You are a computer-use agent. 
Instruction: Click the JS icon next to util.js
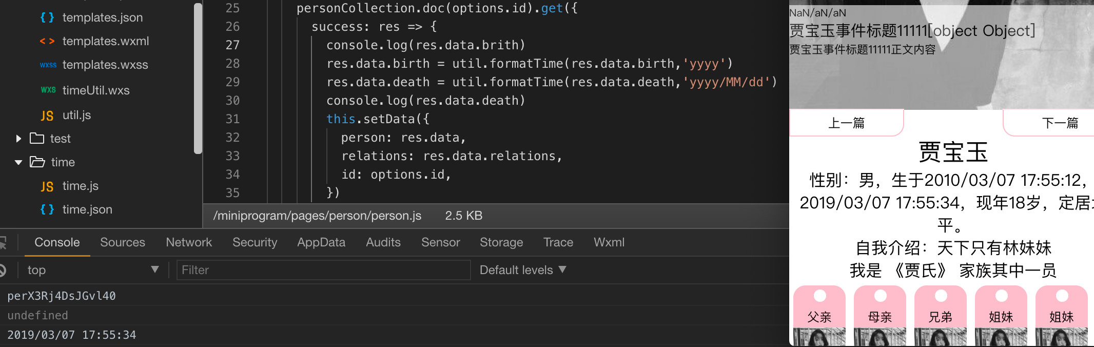coord(47,115)
